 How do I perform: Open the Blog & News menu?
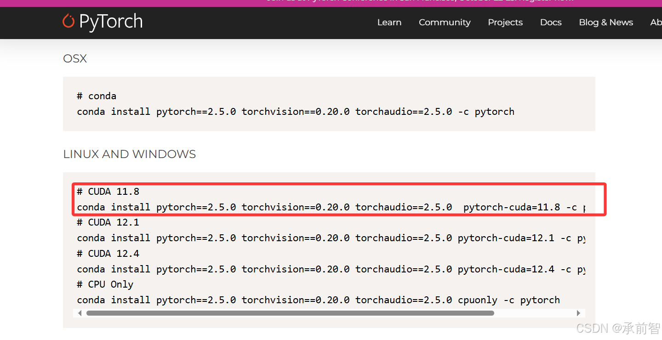[606, 23]
